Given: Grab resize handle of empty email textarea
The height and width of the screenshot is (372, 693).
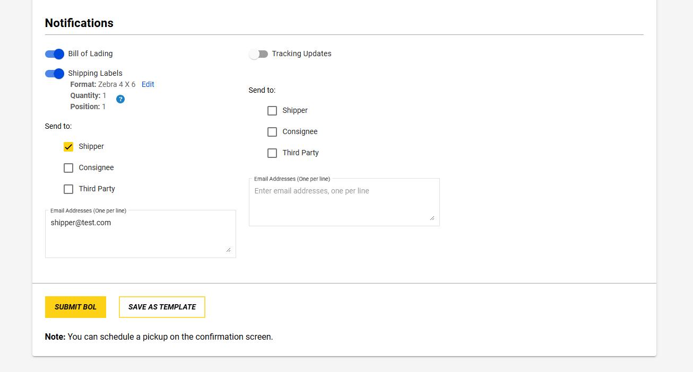Looking at the screenshot, I should pyautogui.click(x=432, y=218).
